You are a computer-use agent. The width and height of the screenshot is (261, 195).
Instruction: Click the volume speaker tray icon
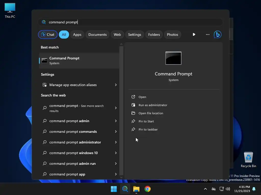pos(228,189)
